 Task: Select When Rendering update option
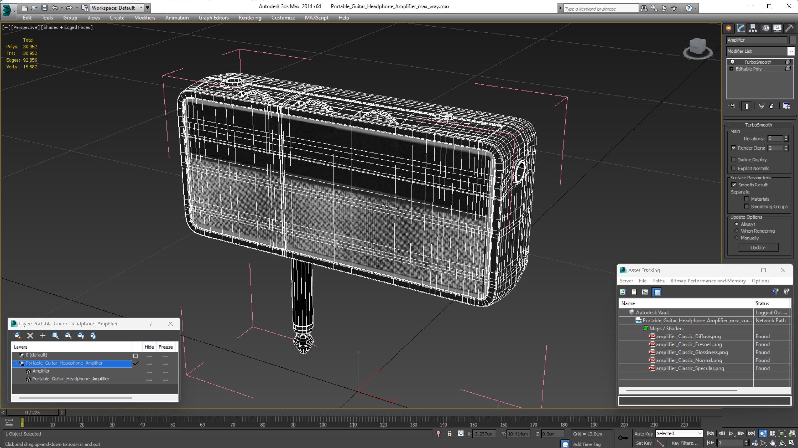click(736, 231)
